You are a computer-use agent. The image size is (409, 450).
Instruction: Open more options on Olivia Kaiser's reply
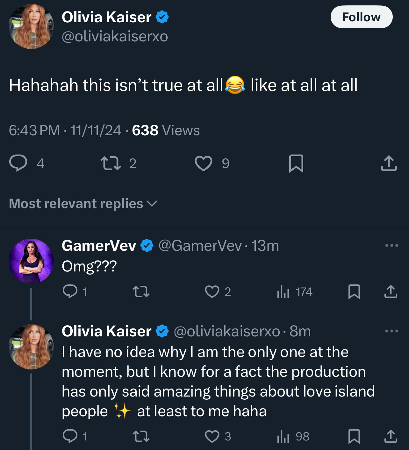[x=391, y=331]
